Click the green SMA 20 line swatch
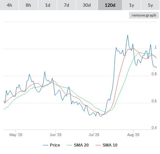The width and height of the screenshot is (160, 154). 70,145
